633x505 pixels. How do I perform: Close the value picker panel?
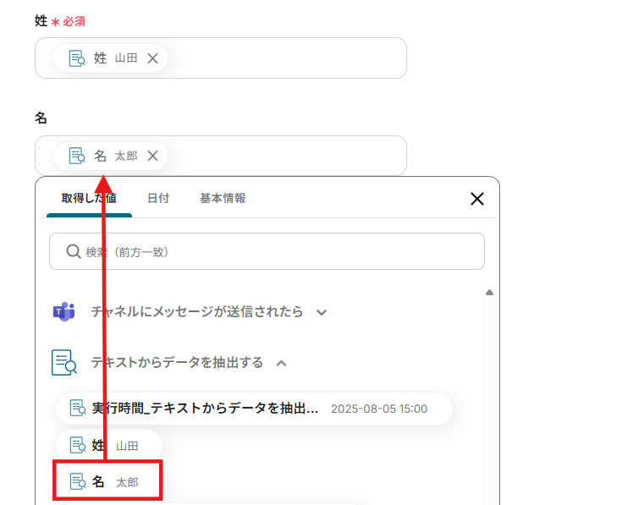pos(477,199)
